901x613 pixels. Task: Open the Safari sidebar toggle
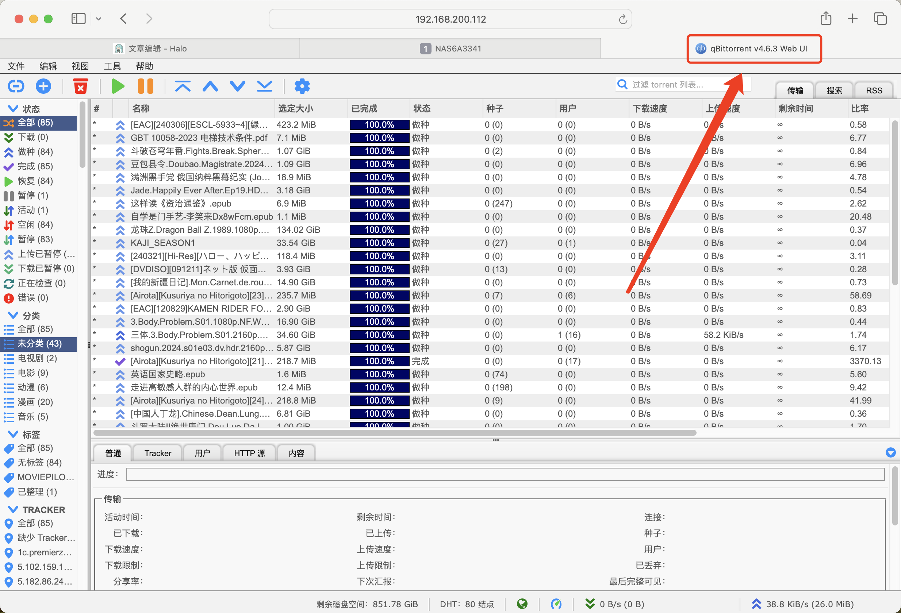click(x=78, y=19)
